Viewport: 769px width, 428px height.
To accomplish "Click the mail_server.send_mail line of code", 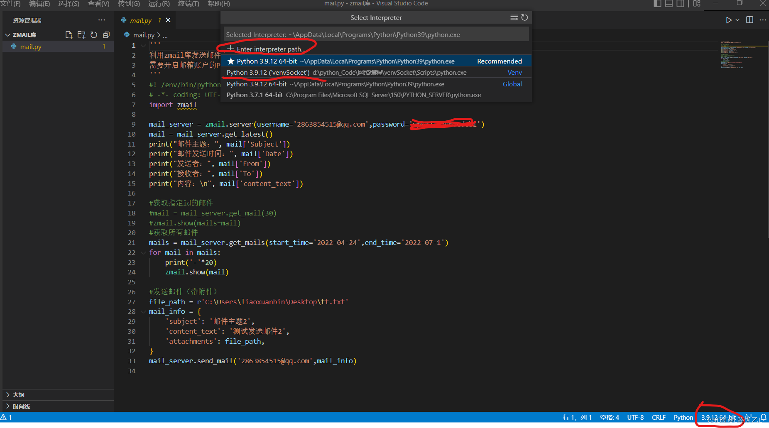I will tap(252, 361).
